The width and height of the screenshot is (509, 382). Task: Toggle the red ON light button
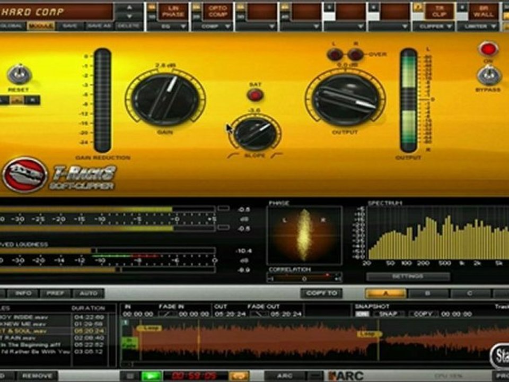tap(488, 49)
